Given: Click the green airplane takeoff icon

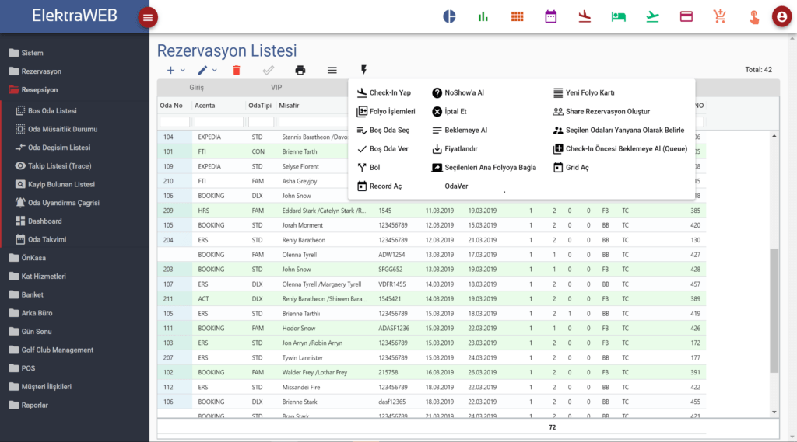Looking at the screenshot, I should tap(652, 17).
